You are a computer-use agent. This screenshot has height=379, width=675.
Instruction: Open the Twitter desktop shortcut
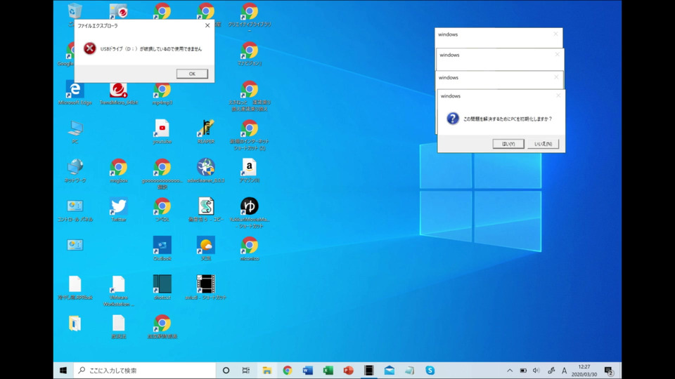[x=118, y=207]
